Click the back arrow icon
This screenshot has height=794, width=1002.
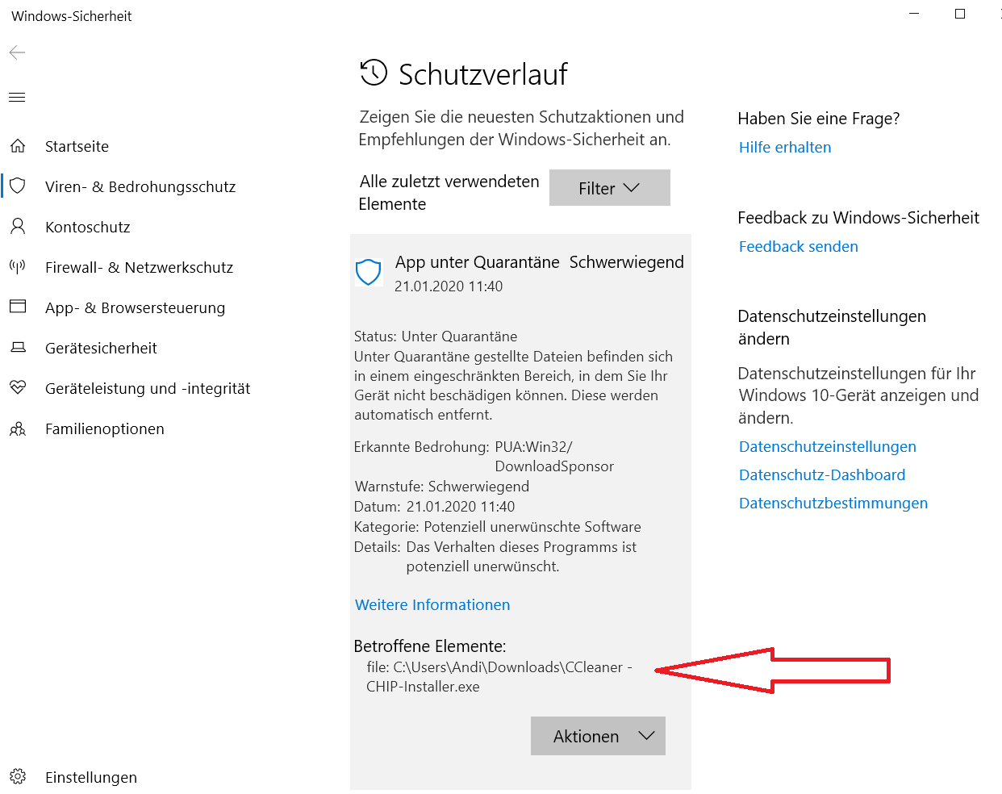(x=17, y=53)
